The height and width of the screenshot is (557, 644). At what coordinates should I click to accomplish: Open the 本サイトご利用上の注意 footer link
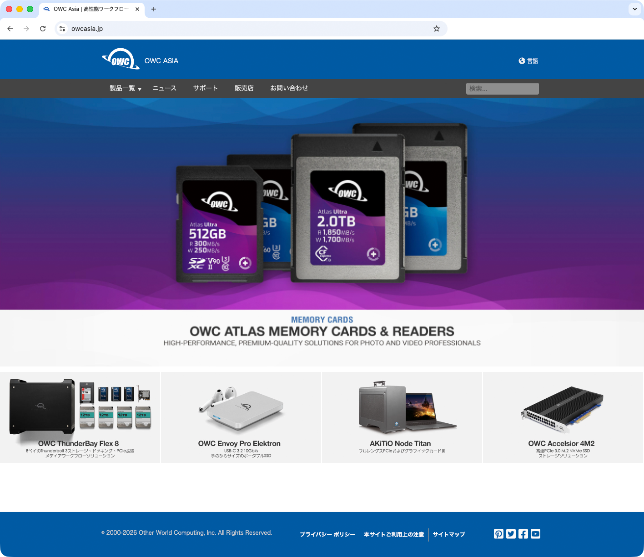394,534
